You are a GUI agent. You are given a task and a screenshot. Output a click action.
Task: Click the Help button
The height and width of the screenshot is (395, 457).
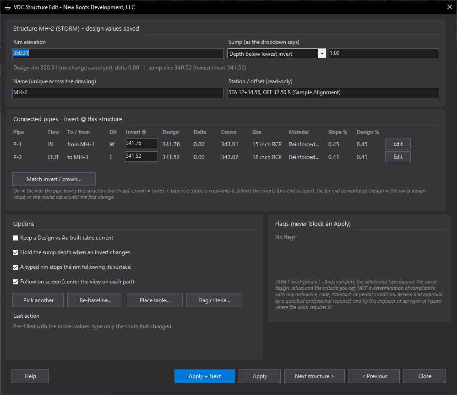click(30, 376)
